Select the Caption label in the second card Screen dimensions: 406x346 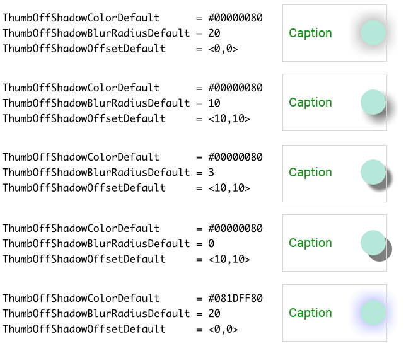pos(310,102)
